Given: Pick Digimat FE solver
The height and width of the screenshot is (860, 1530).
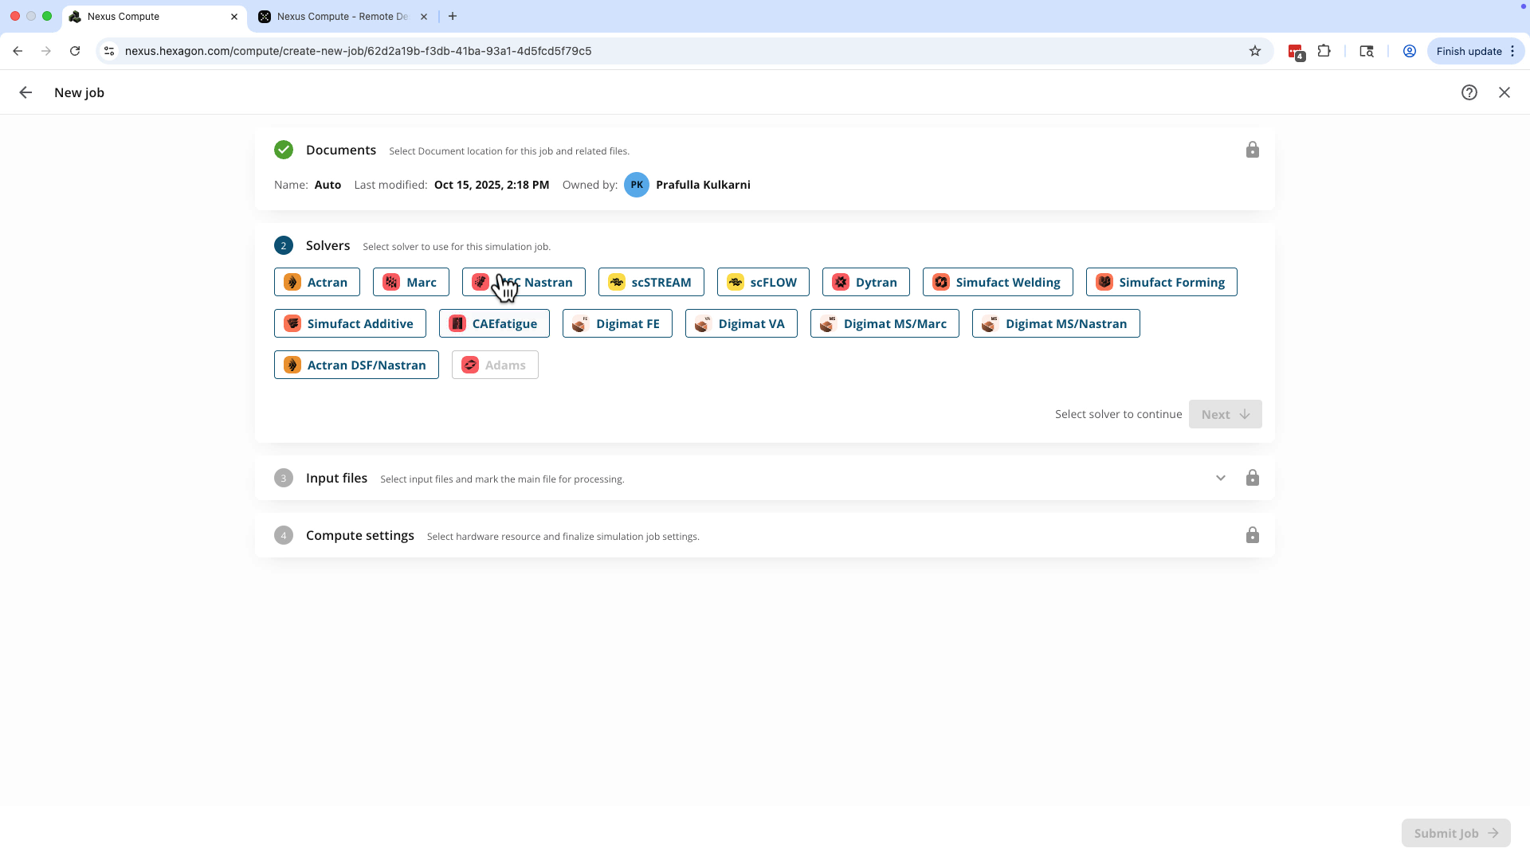Looking at the screenshot, I should pyautogui.click(x=617, y=323).
